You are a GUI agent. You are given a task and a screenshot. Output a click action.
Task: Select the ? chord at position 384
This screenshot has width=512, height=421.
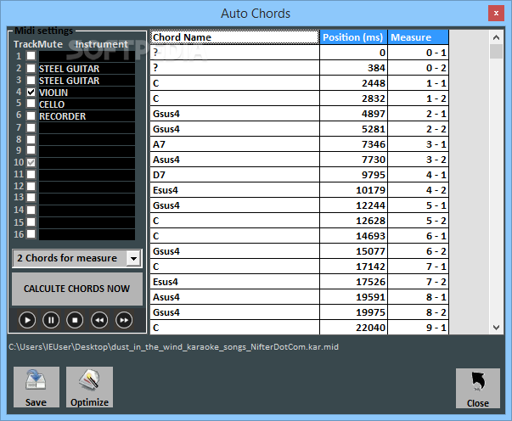click(234, 68)
